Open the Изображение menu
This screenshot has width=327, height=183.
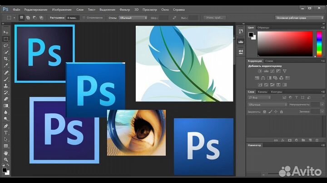coord(62,9)
